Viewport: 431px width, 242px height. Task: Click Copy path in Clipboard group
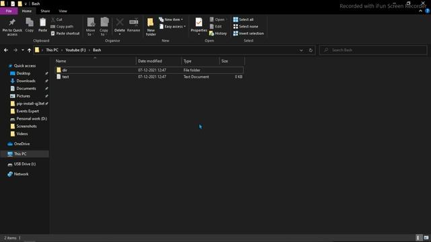point(62,26)
